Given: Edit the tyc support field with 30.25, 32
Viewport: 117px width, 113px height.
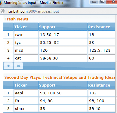Looking at the screenshot, I should coord(63,42).
